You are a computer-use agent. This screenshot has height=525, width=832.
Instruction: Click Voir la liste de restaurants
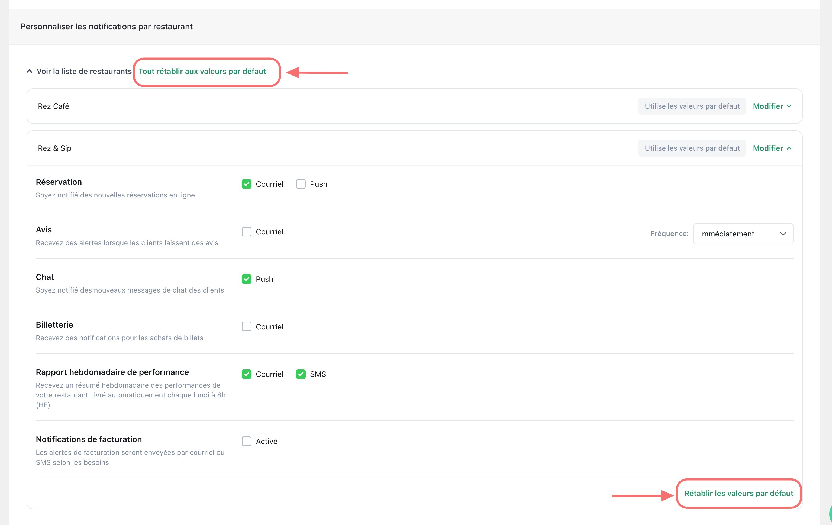(84, 72)
